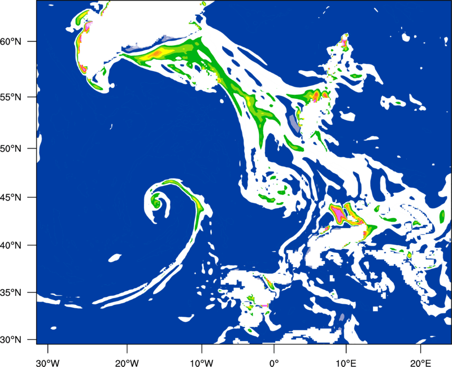
Task: Click the 20°W longitude label
Action: click(127, 363)
